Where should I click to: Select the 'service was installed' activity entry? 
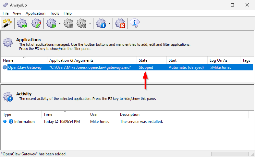point(141,122)
